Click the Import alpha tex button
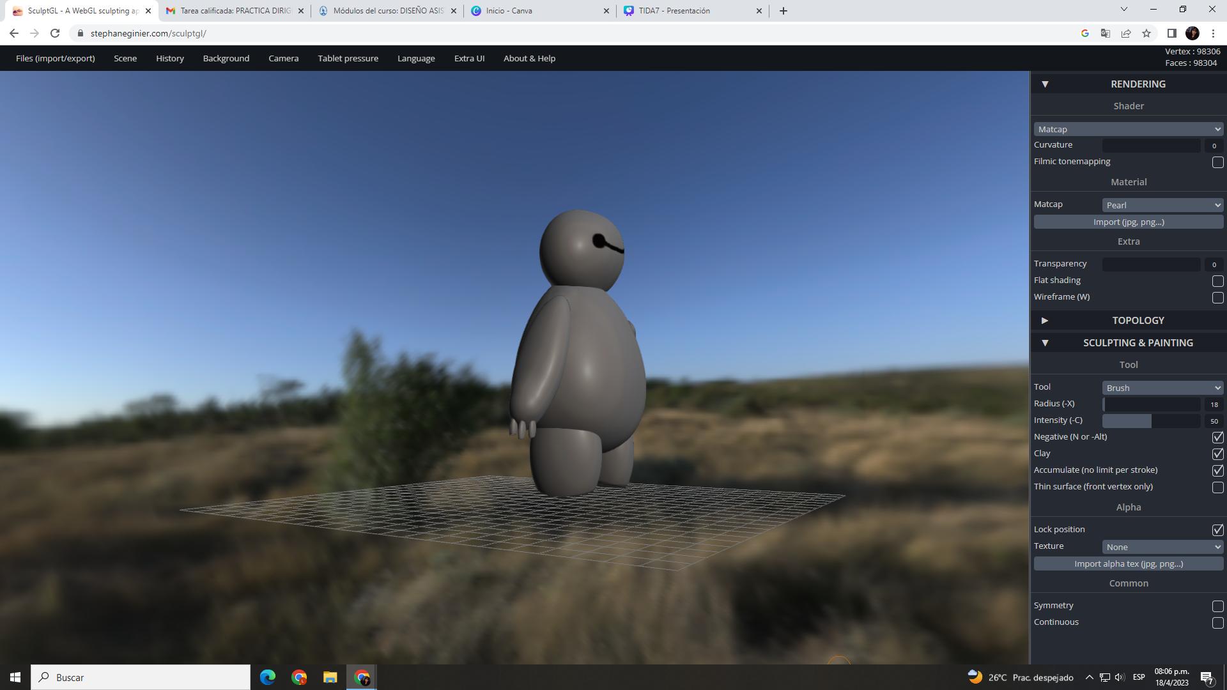The height and width of the screenshot is (690, 1227). [1129, 563]
